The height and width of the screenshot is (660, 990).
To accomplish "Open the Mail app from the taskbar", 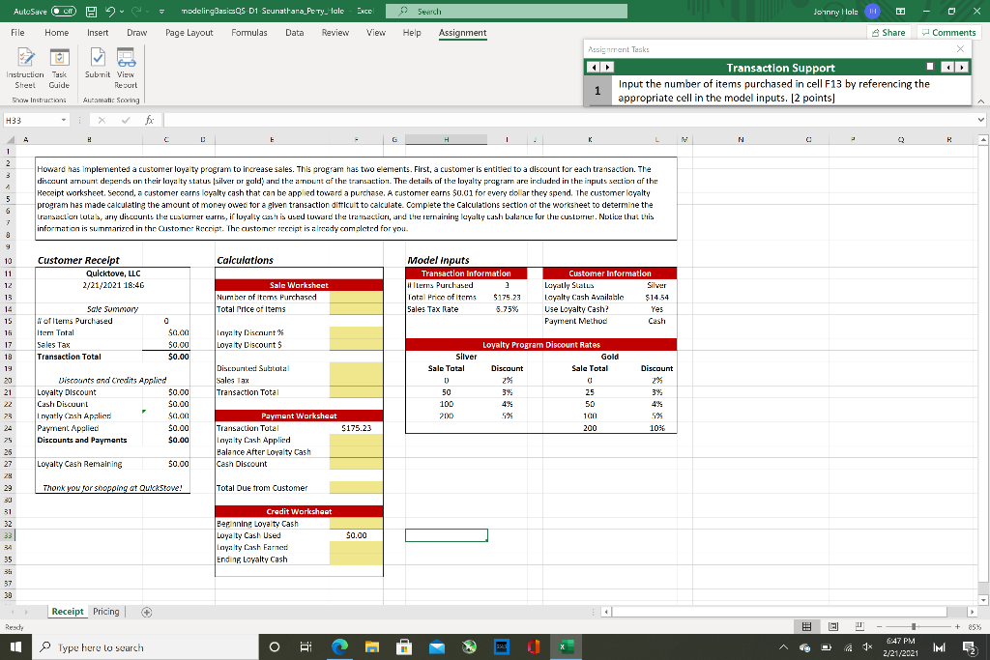I will click(437, 646).
